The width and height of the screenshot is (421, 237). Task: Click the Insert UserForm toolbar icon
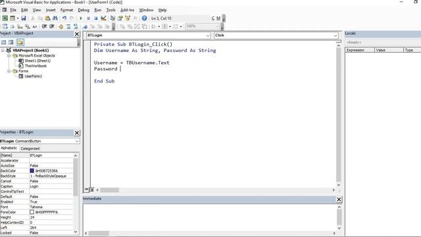tap(12, 18)
